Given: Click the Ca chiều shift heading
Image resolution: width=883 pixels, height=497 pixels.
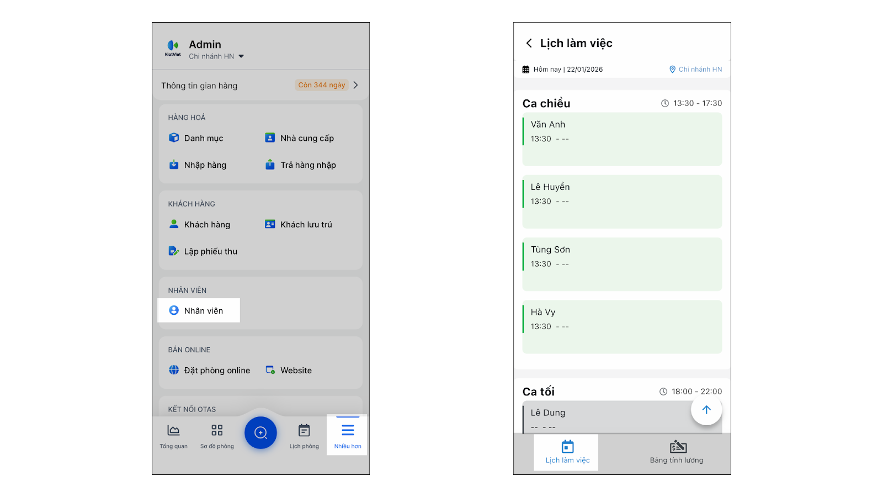Looking at the screenshot, I should click(x=546, y=103).
